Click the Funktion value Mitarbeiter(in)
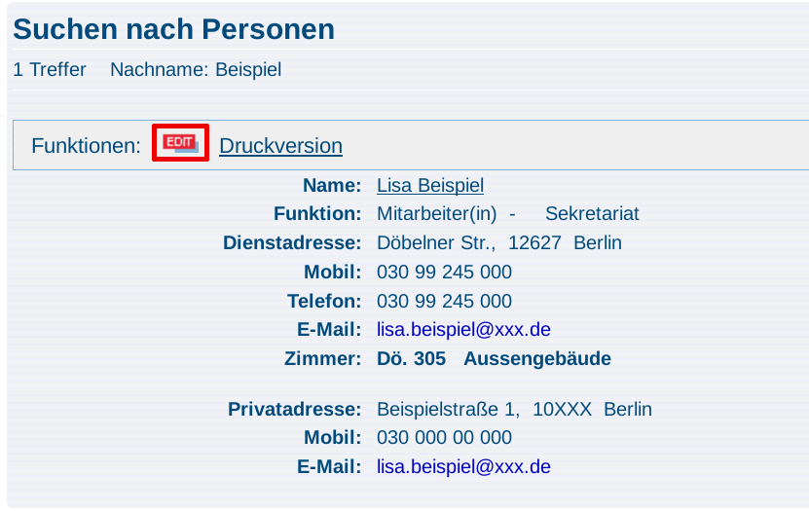The image size is (809, 511). click(436, 213)
